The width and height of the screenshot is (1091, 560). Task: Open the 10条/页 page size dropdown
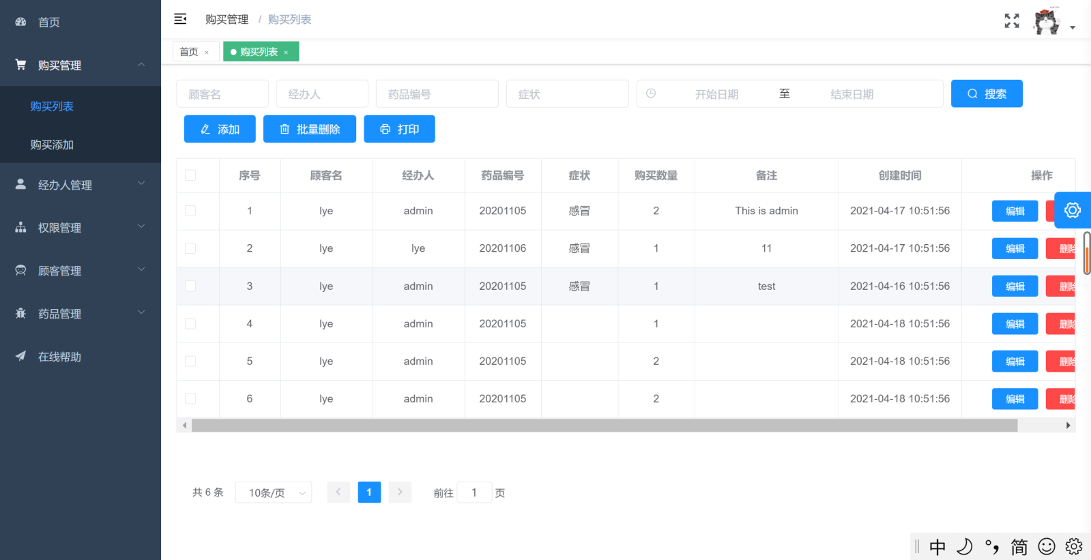click(274, 492)
